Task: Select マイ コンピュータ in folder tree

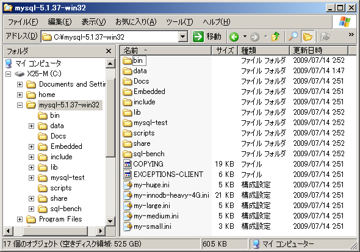Action: click(38, 63)
